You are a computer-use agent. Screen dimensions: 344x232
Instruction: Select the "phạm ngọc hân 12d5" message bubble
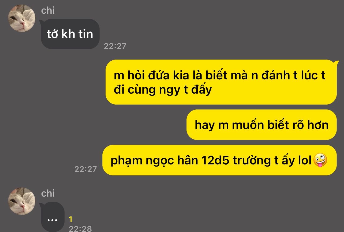pyautogui.click(x=219, y=160)
